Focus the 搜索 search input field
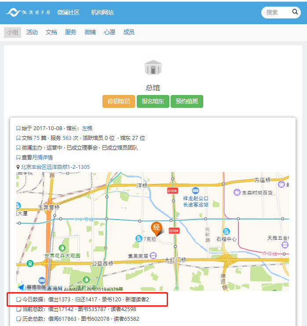This screenshot has width=307, height=326. (275, 12)
